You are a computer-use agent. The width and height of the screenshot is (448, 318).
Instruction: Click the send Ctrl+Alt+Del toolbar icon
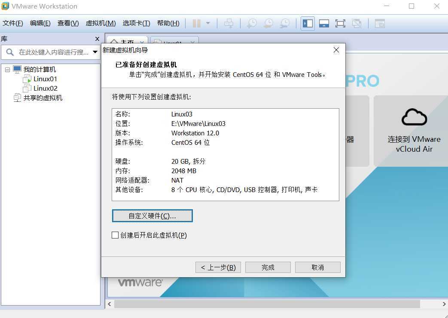tap(229, 24)
